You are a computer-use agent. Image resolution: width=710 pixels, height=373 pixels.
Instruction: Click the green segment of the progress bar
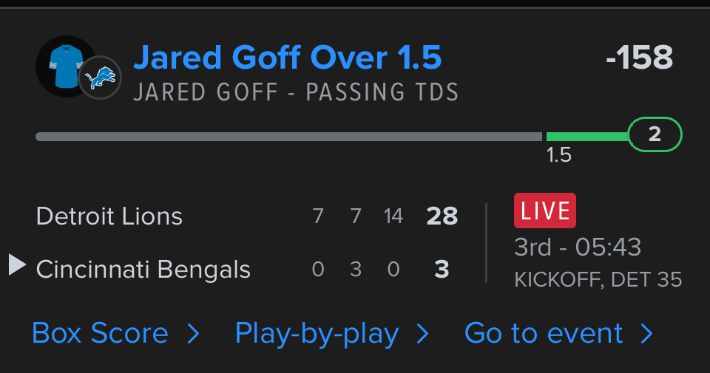(x=586, y=137)
